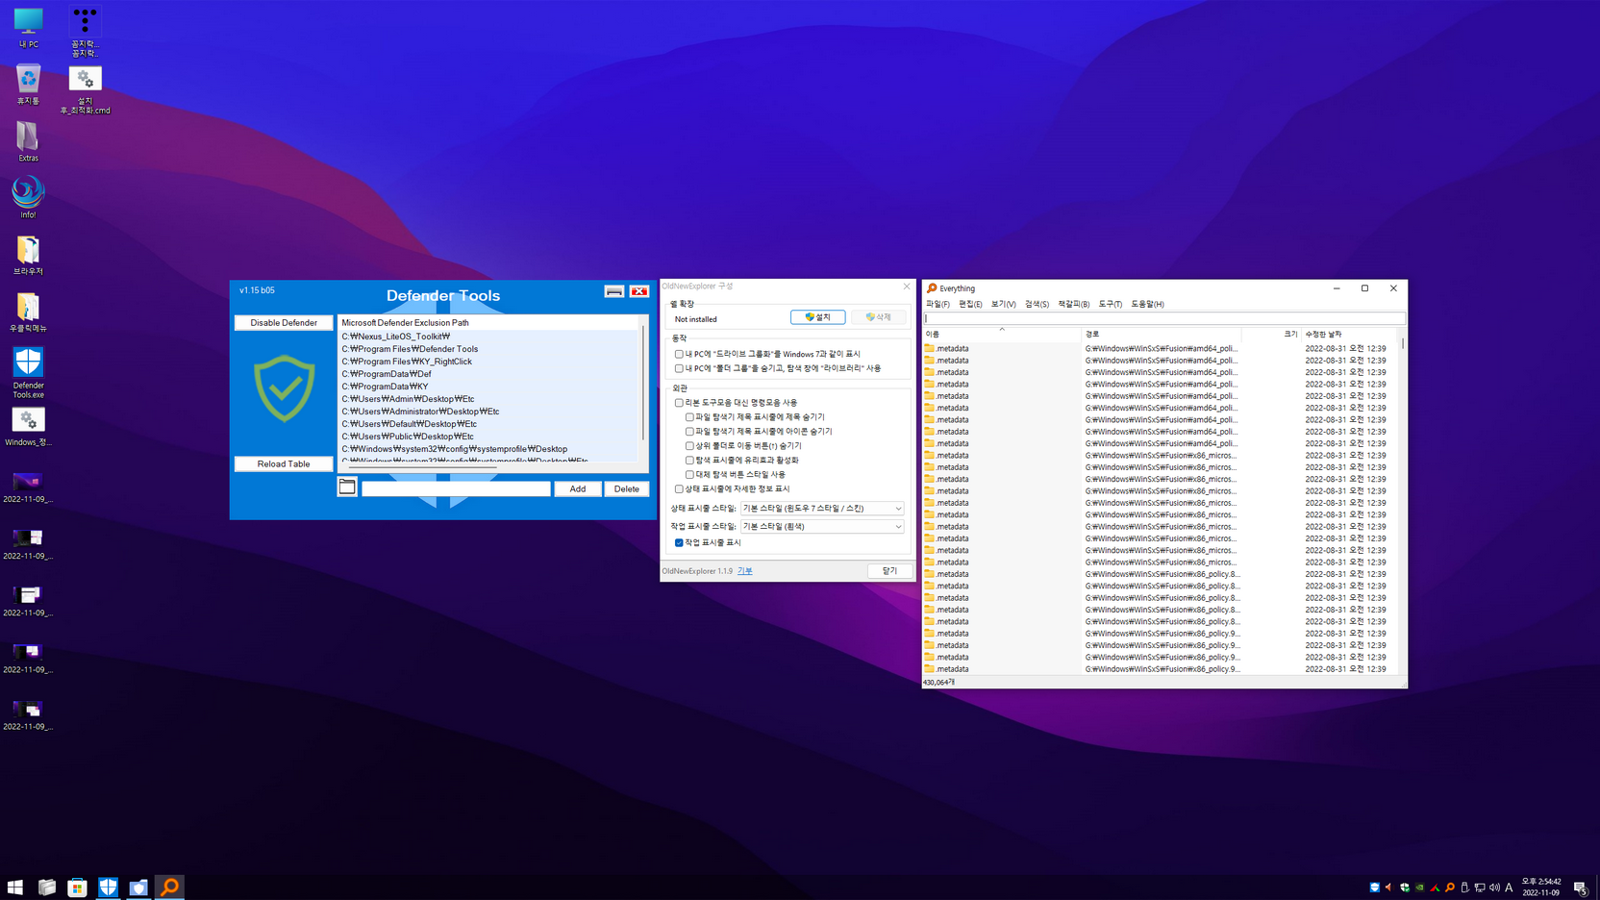Screen dimensions: 1600x900
Task: Click the exclusion path input field
Action: tap(456, 488)
